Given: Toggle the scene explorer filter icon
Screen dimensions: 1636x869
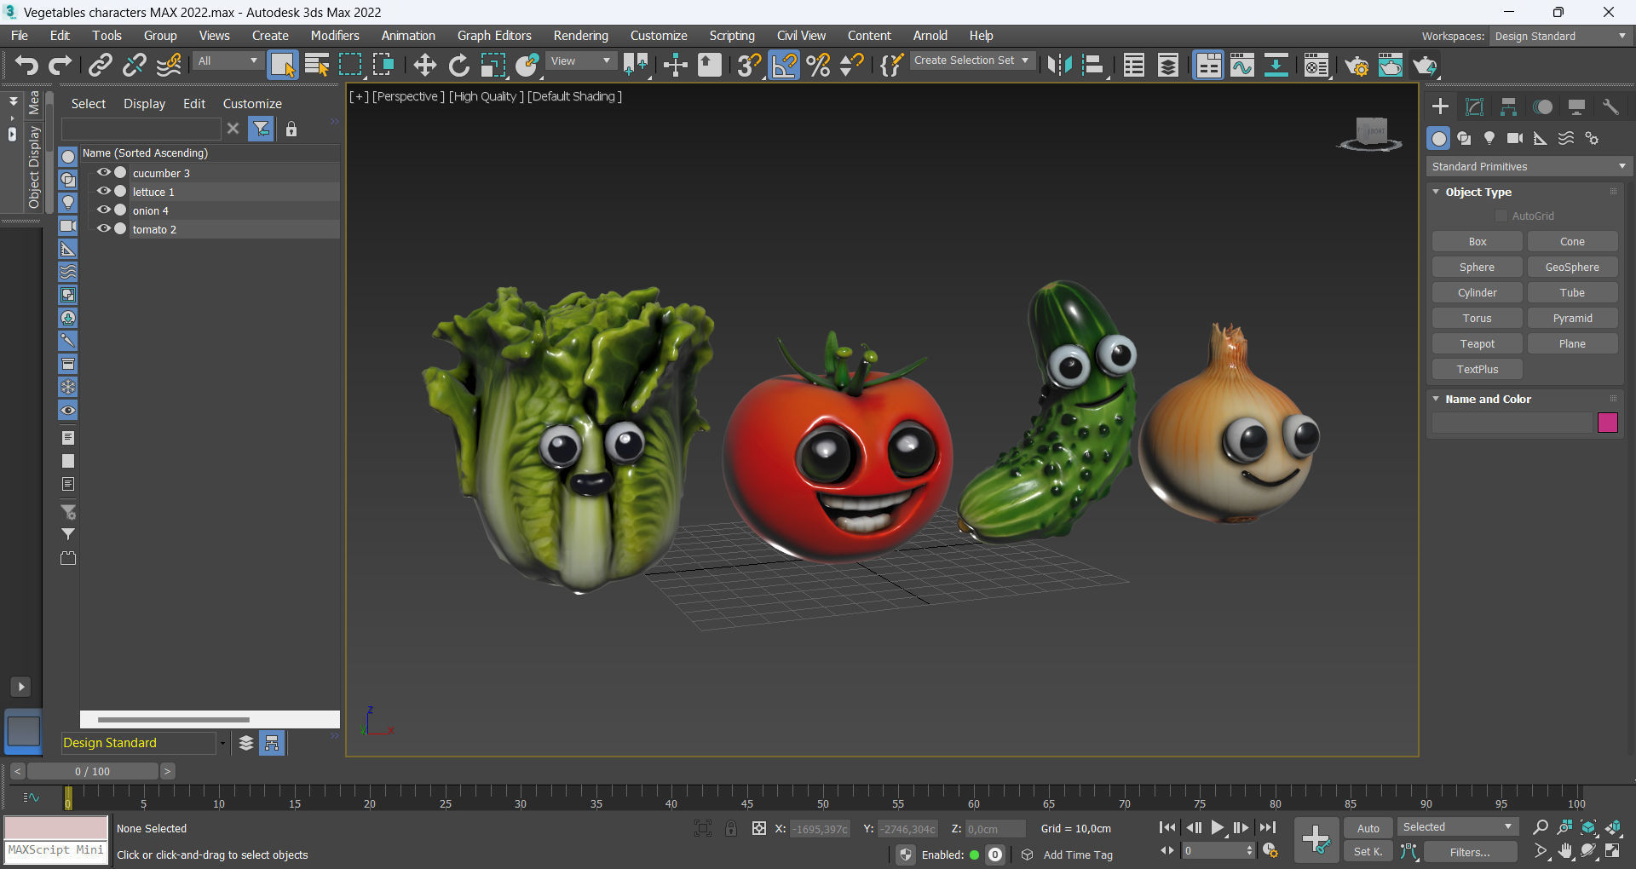Looking at the screenshot, I should (262, 129).
